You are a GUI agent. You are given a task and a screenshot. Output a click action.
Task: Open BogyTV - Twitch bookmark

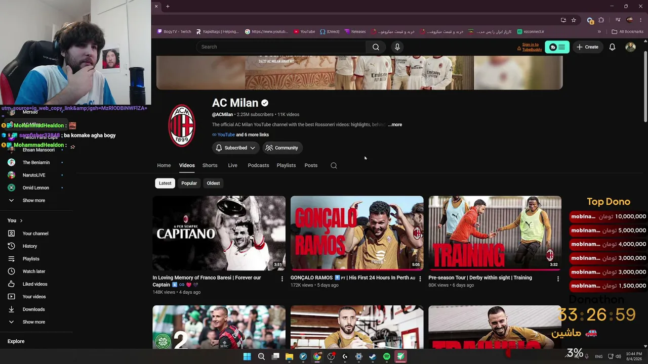[174, 31]
